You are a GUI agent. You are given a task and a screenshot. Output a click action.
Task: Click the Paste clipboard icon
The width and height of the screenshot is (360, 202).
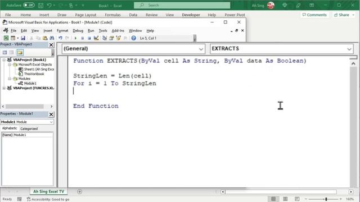click(x=45, y=38)
